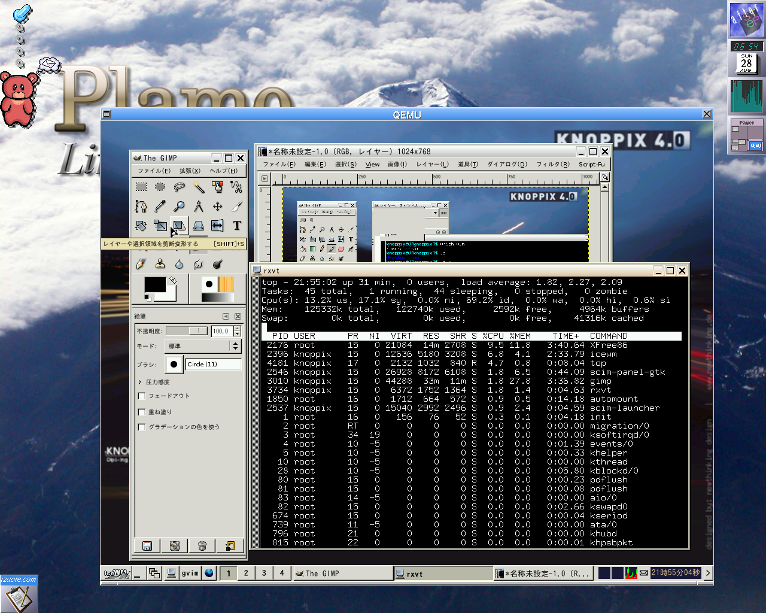Switch to workspace 3 on taskbar
The image size is (766, 613).
point(264,573)
